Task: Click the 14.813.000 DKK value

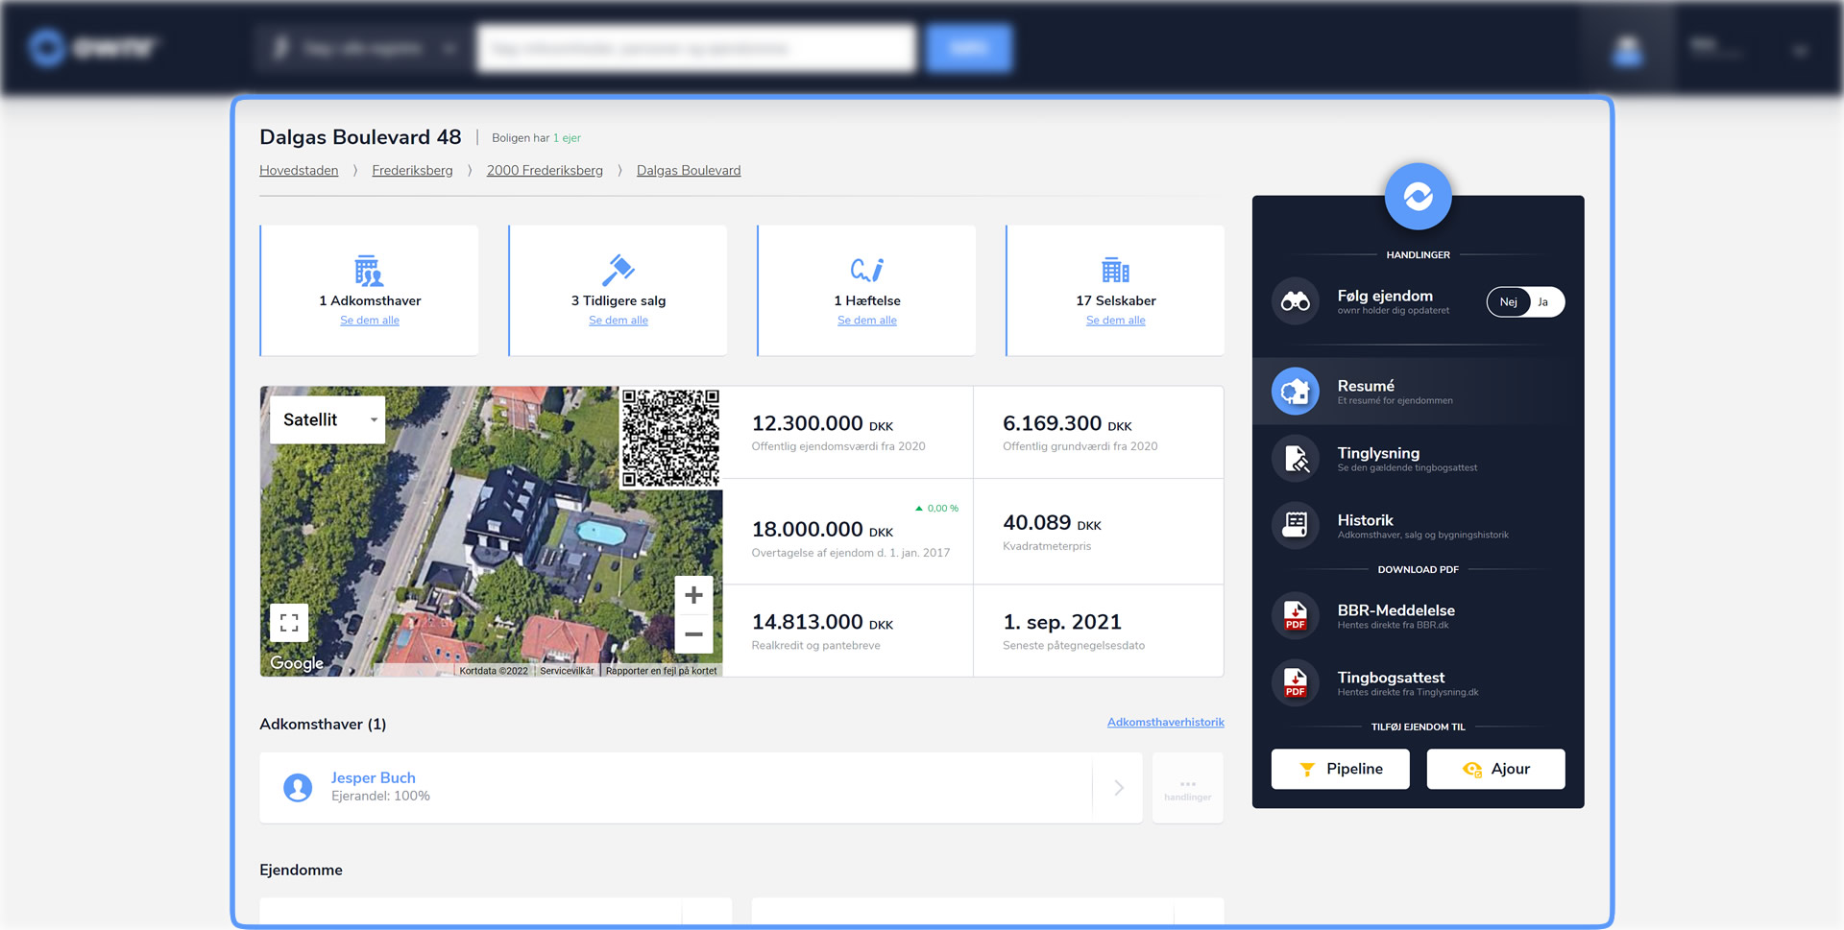Action: click(x=822, y=622)
